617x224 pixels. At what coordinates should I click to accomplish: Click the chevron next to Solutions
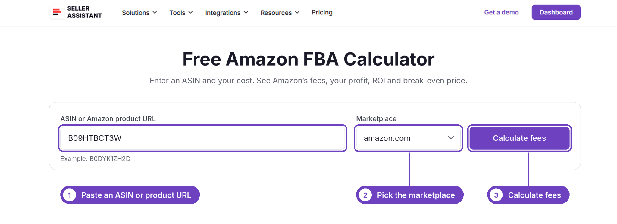point(155,12)
